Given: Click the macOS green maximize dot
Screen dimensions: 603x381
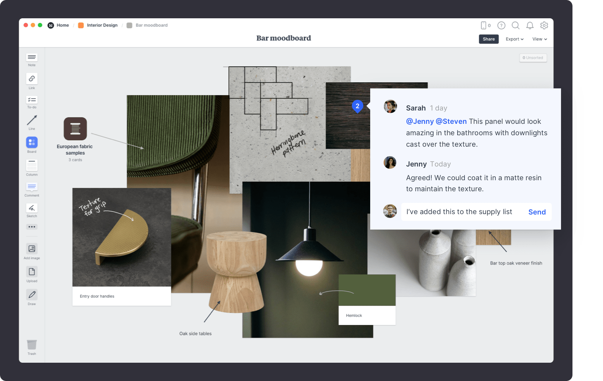Looking at the screenshot, I should coord(40,25).
